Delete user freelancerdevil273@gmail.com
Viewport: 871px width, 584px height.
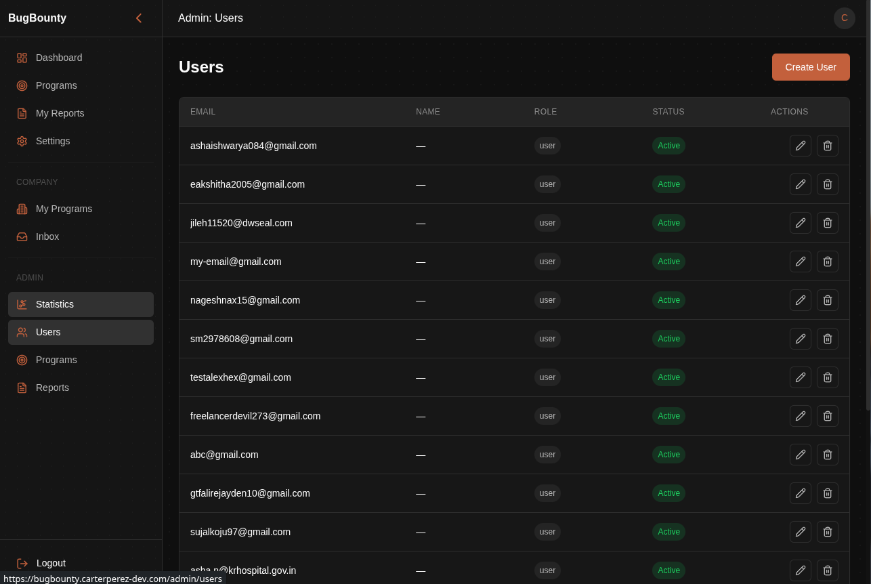[x=828, y=416]
